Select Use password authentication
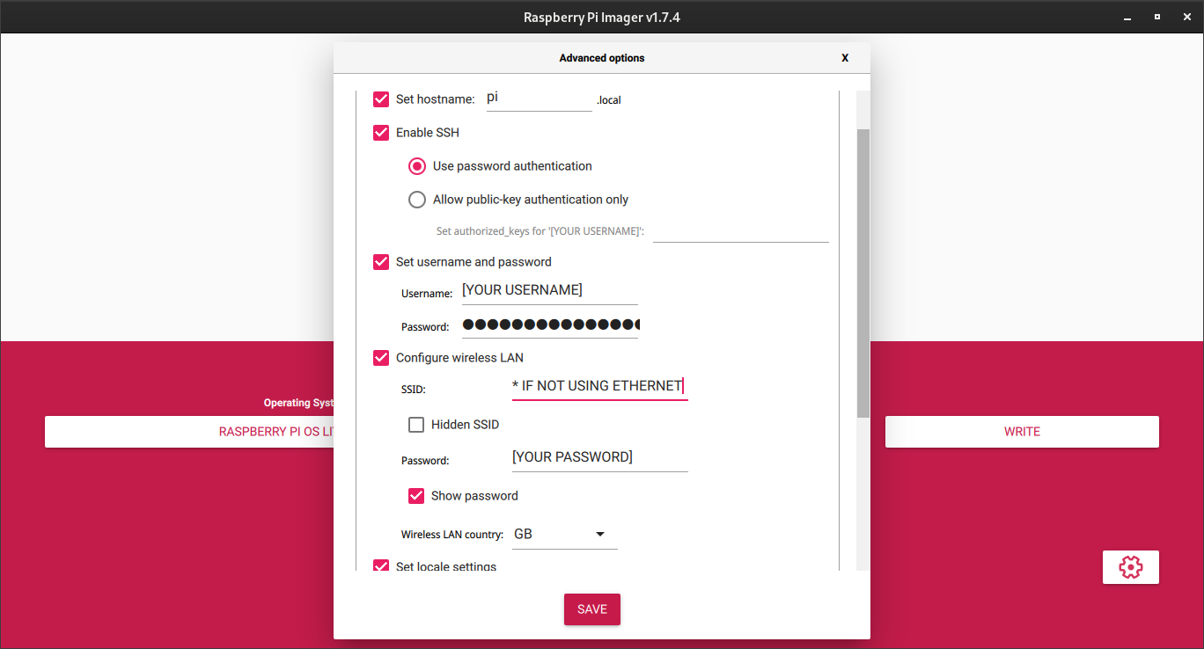 pos(417,166)
